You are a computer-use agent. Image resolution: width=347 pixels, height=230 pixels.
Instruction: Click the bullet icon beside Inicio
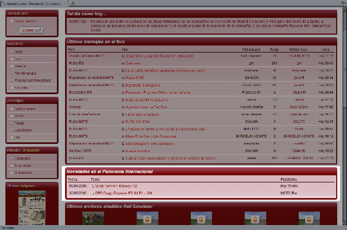coord(11,51)
